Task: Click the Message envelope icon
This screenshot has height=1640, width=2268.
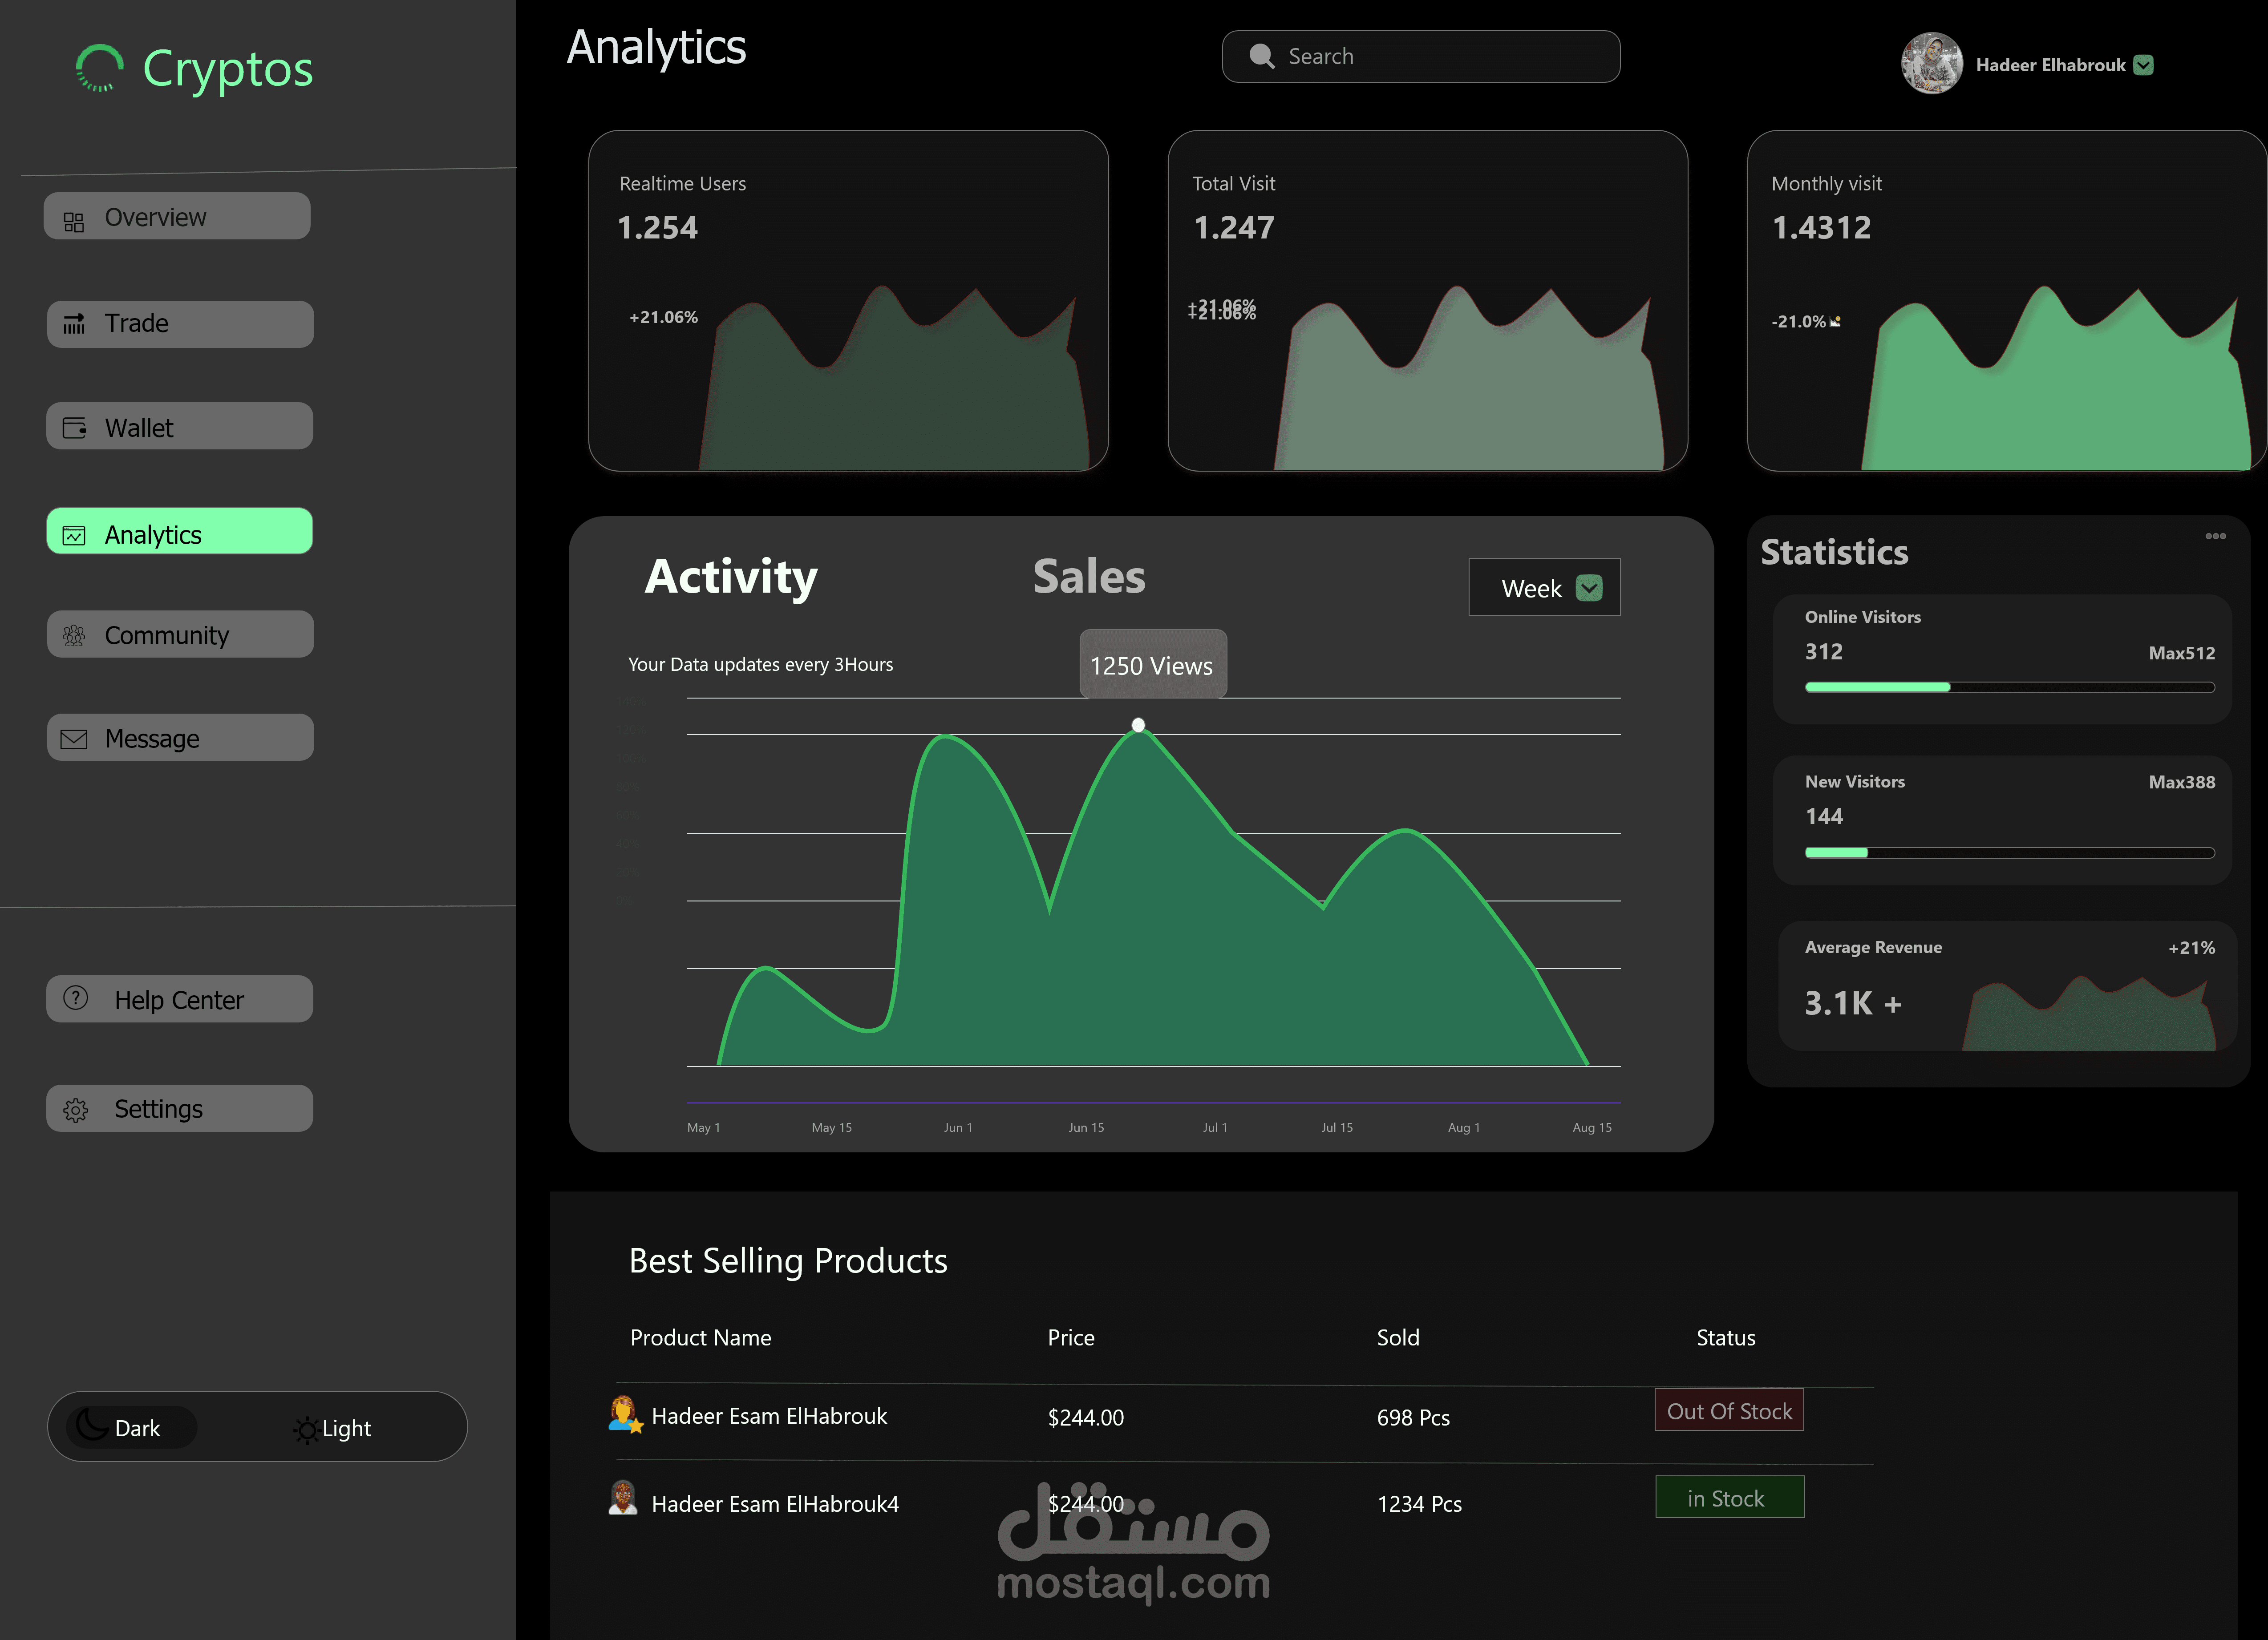Action: (74, 739)
